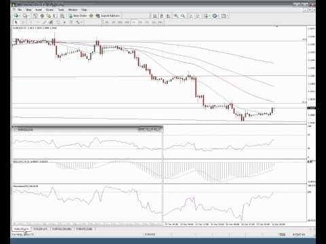This screenshot has height=244, width=326.
Task: Select the equidistant channel tool
Action: [51, 22]
